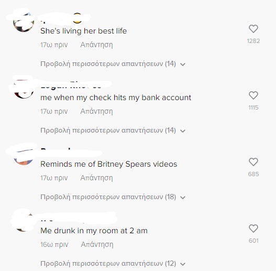This screenshot has height=271, width=276.
Task: Reply to the bank account check comment
Action: (x=97, y=111)
